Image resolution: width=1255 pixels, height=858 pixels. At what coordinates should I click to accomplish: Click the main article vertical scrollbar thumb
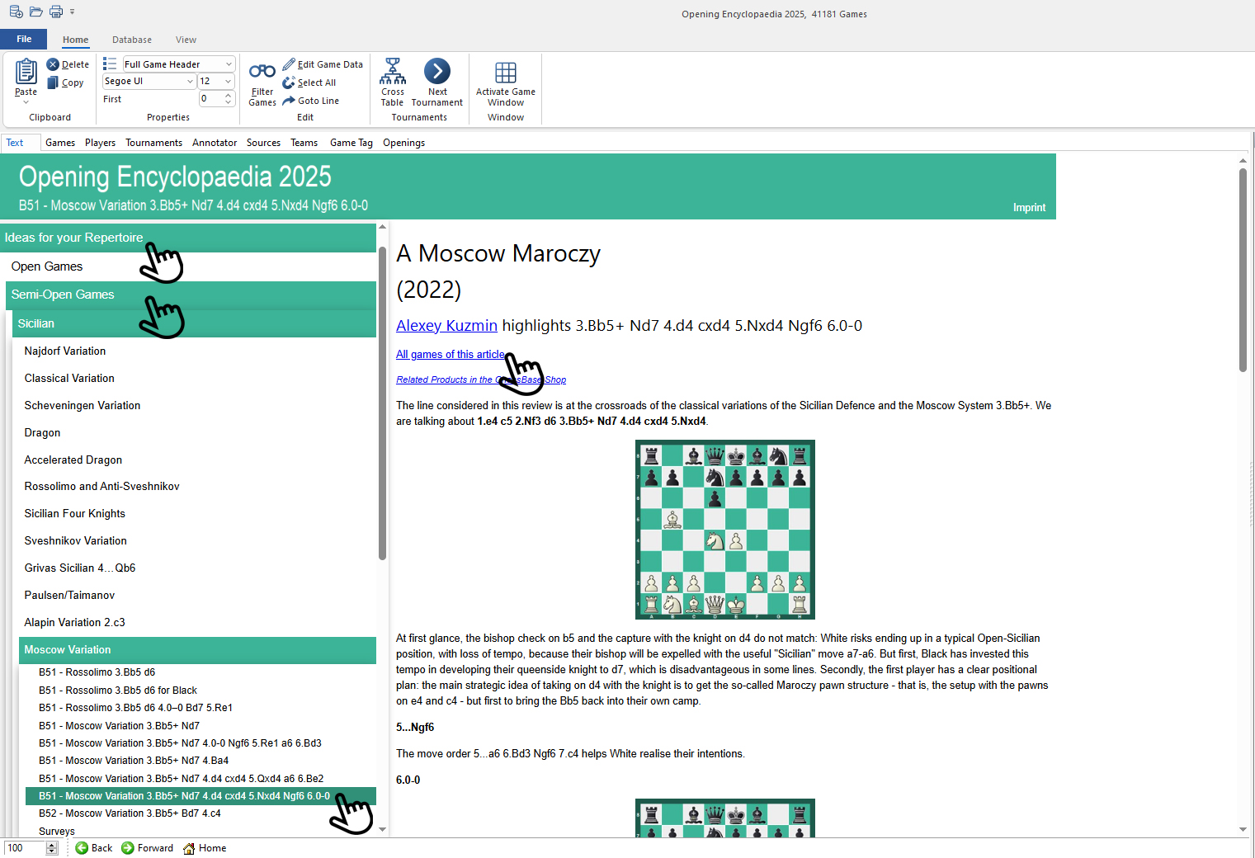(1243, 269)
